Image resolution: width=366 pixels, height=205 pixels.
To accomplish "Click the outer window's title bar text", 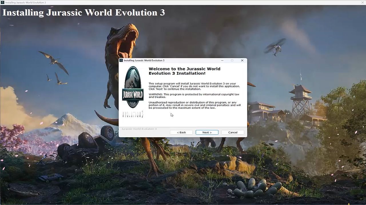I will pos(25,3).
